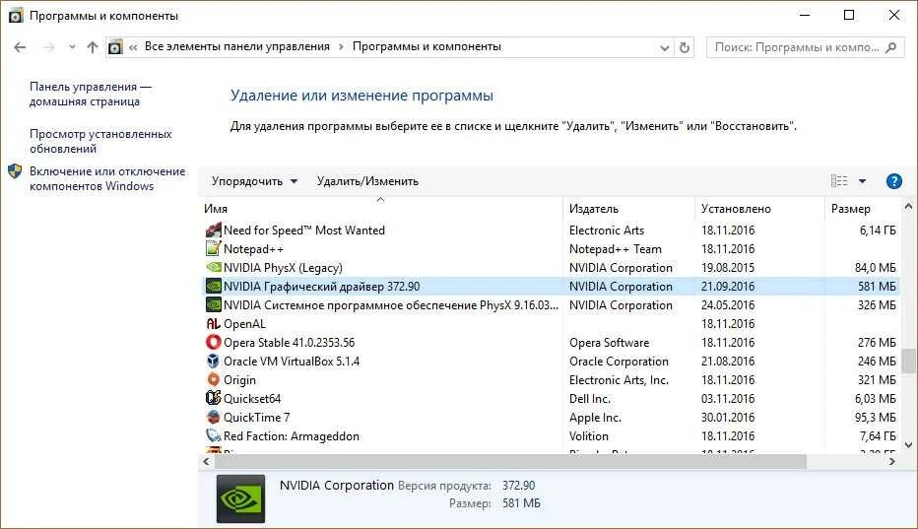The image size is (918, 529).
Task: Click the Notepad++ program icon
Action: click(x=213, y=249)
